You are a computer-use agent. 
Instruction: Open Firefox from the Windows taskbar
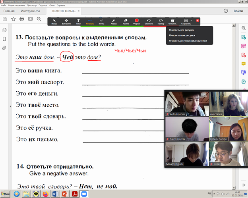coord(45,194)
